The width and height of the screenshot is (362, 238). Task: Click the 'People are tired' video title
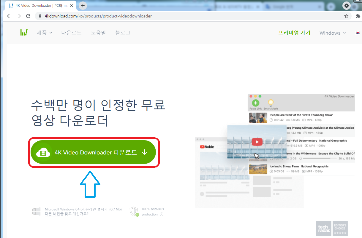coord(301,115)
